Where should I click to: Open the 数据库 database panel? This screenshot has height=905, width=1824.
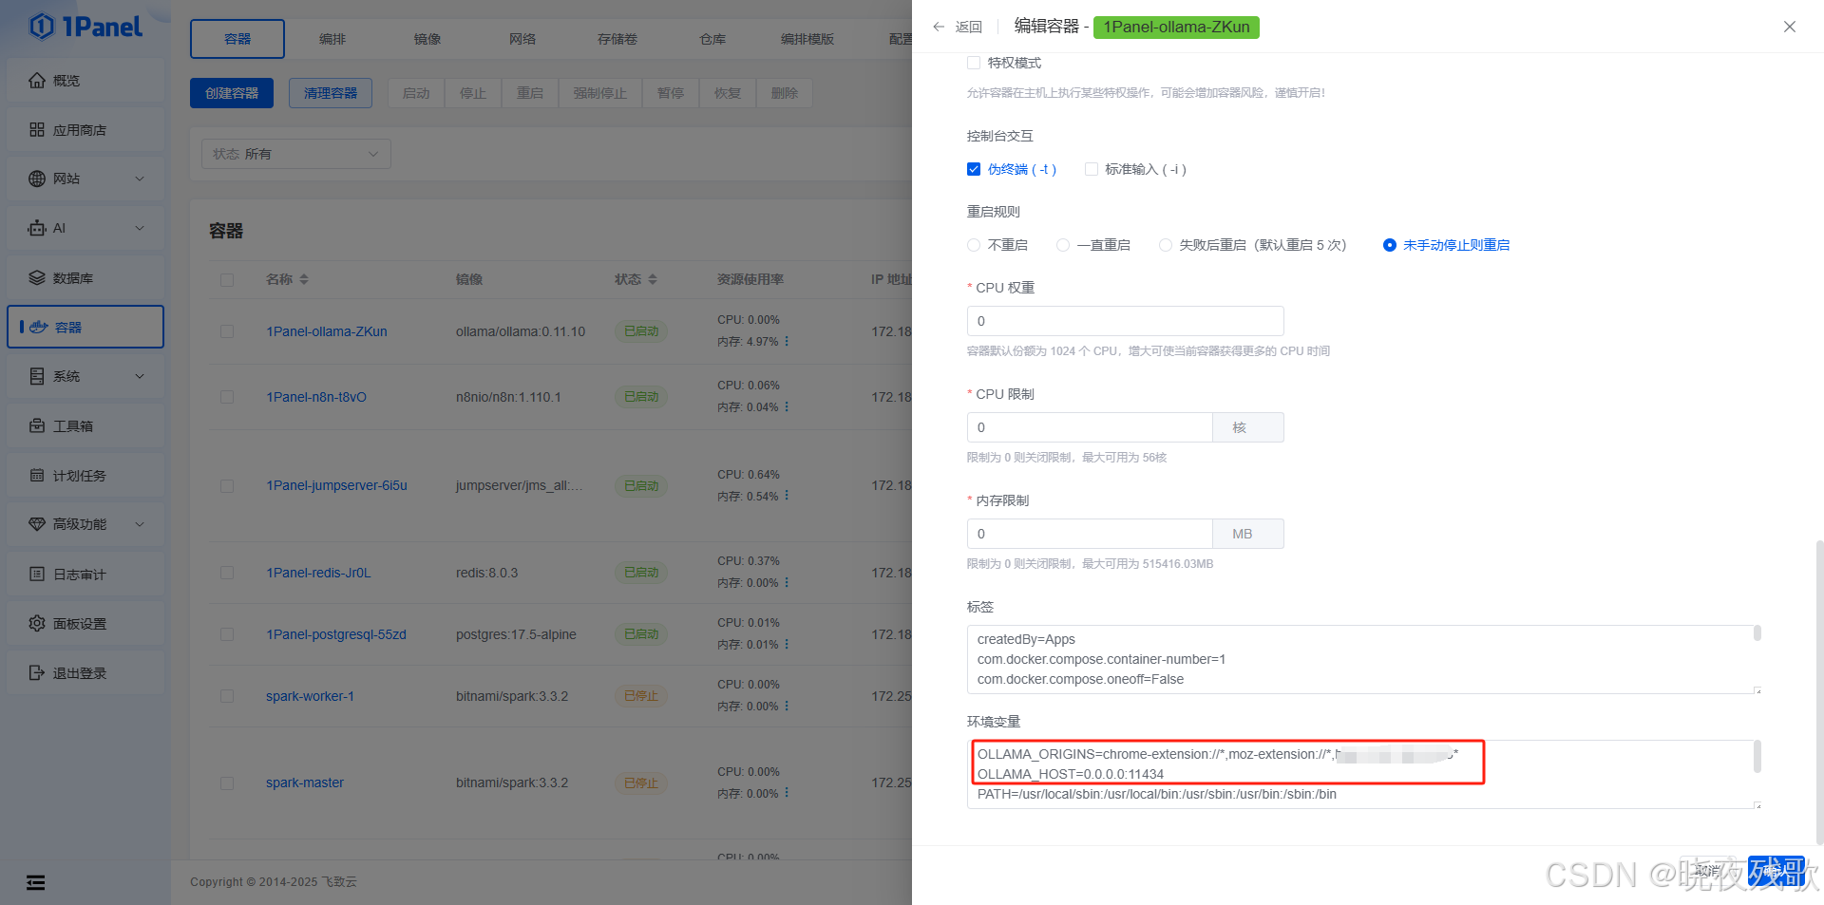coord(68,277)
